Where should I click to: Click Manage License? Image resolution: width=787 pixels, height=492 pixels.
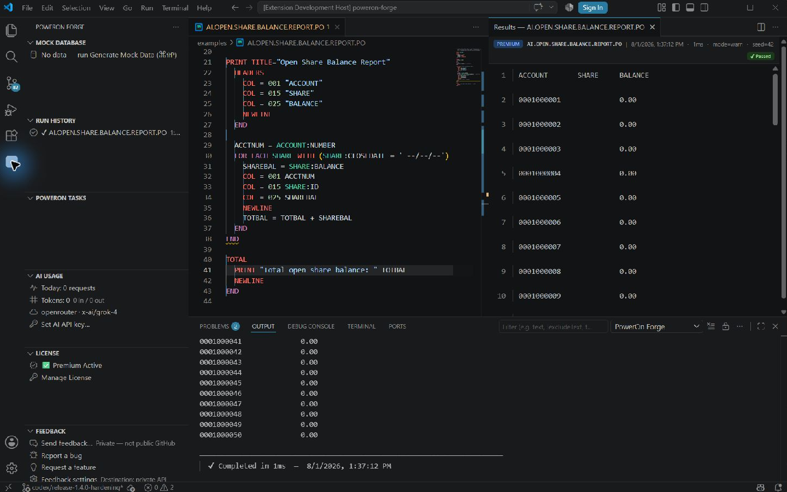(66, 378)
